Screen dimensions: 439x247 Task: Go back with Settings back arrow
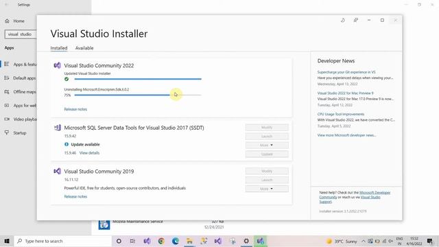pyautogui.click(x=6, y=5)
